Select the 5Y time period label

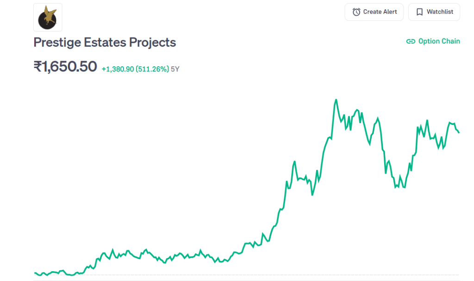pos(175,69)
